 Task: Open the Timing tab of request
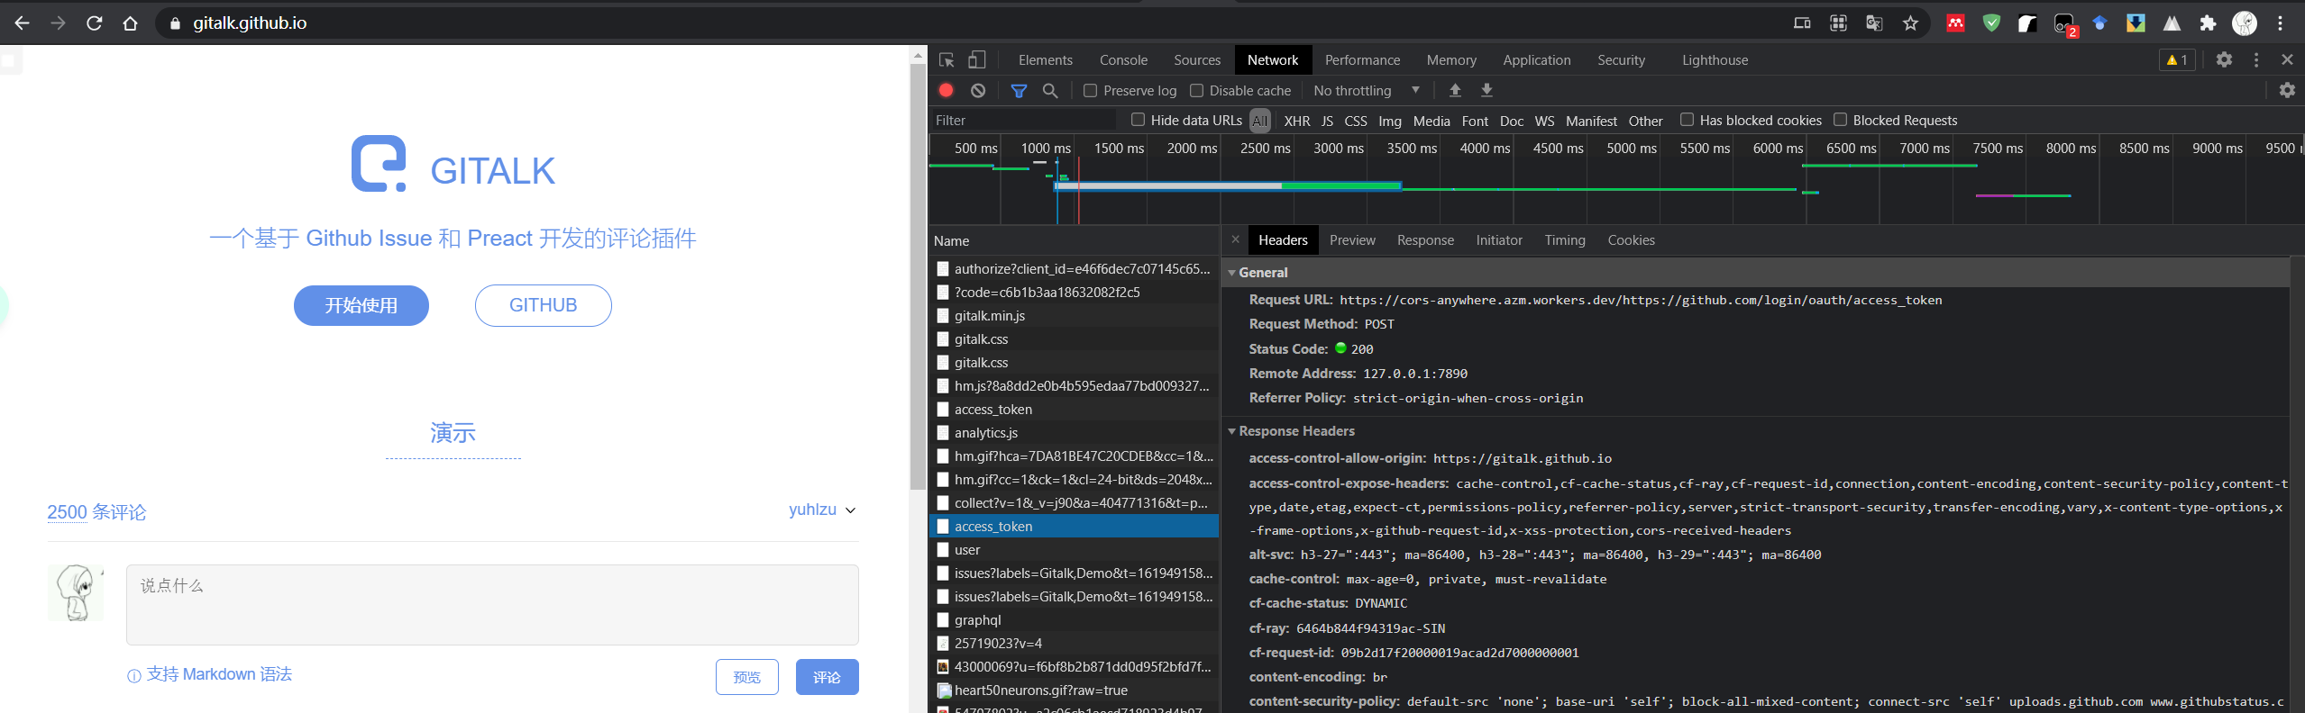click(1564, 240)
